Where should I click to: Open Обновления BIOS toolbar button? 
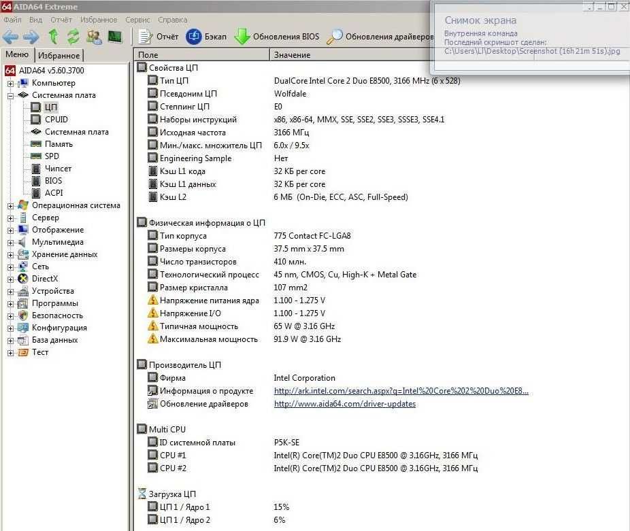[277, 37]
